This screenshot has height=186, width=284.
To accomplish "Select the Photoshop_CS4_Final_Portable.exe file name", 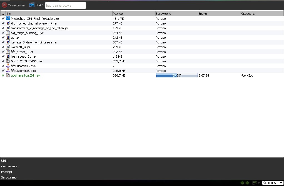I will (35, 19).
